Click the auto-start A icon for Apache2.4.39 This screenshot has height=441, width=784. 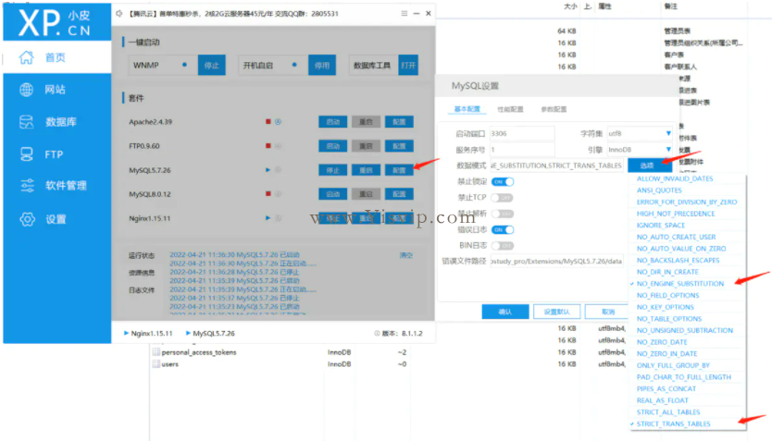coord(278,122)
